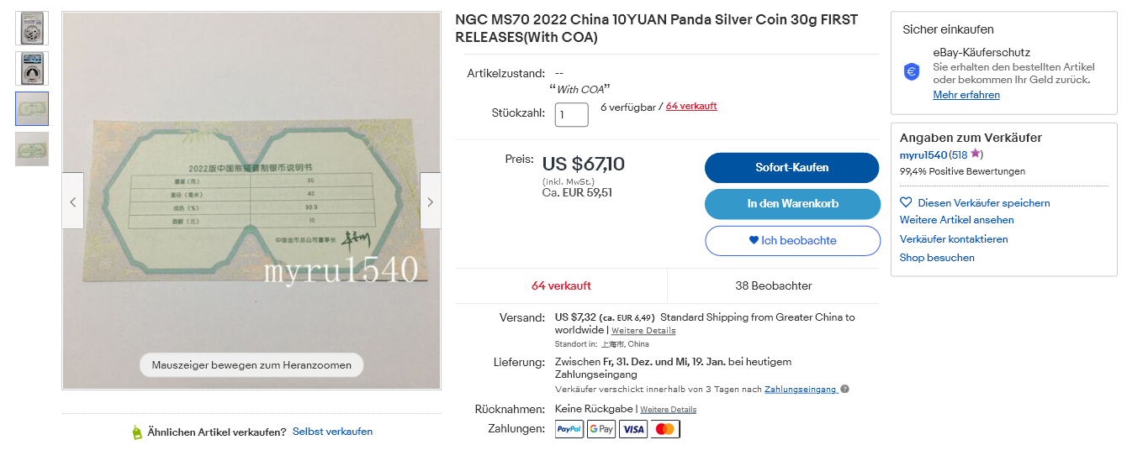Open the 64 verkauft link
This screenshot has width=1127, height=466.
point(691,106)
